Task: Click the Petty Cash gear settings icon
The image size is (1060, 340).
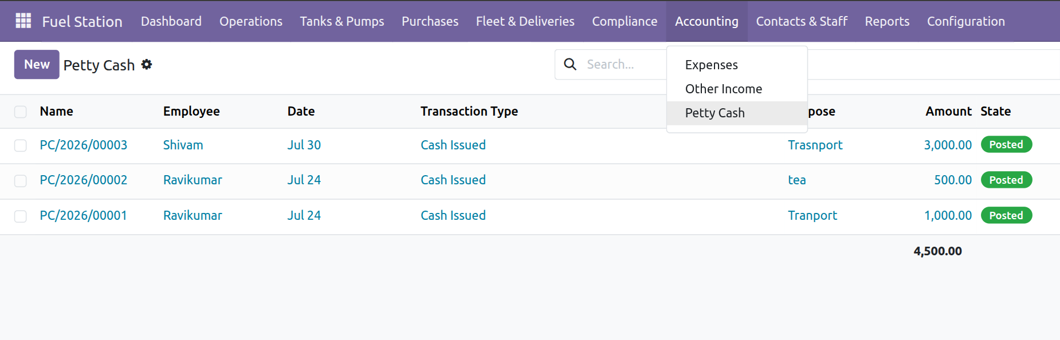Action: click(x=147, y=65)
